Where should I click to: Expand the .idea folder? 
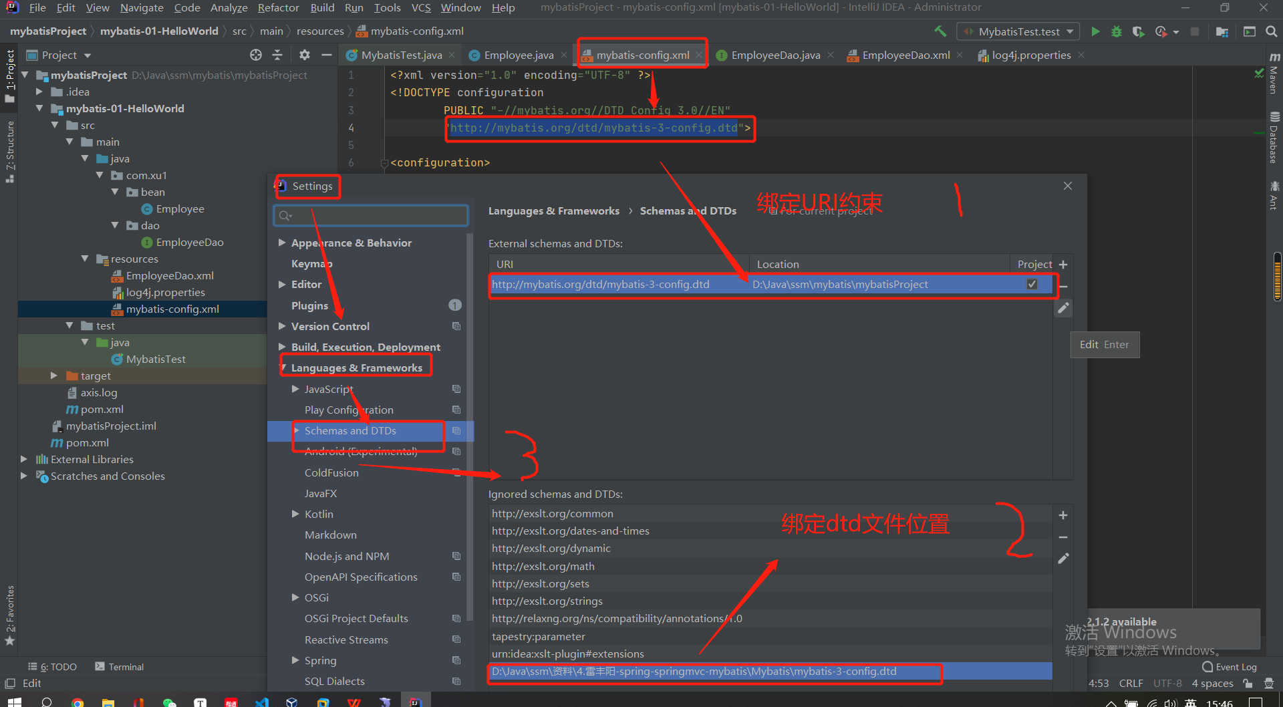click(39, 92)
